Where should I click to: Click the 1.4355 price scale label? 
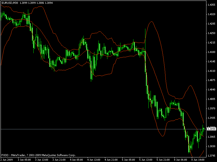pyautogui.click(x=212, y=5)
